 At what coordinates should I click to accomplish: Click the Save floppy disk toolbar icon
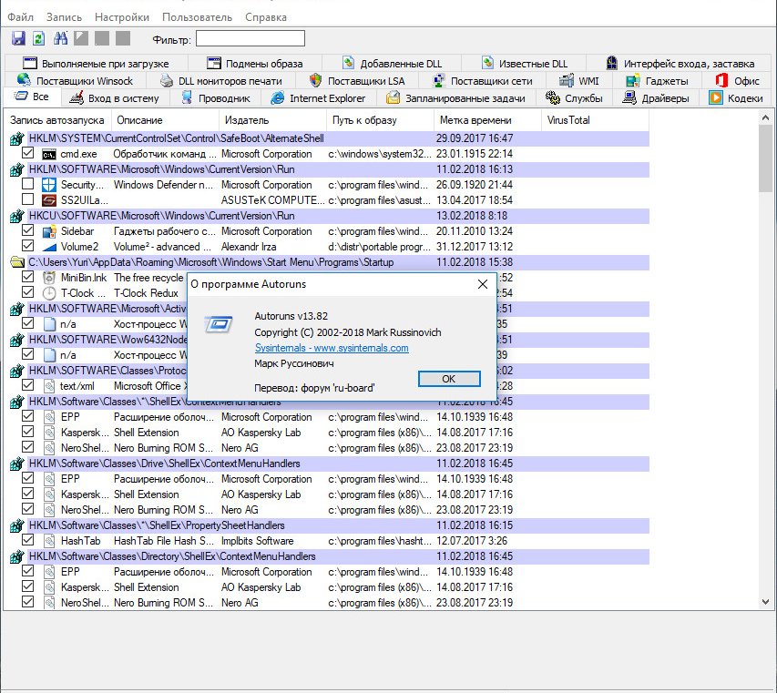coord(19,38)
